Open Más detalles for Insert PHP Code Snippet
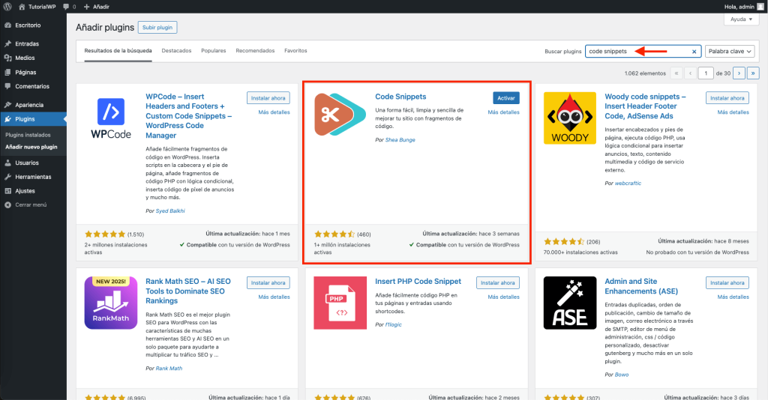Image resolution: width=768 pixels, height=400 pixels. pos(503,297)
